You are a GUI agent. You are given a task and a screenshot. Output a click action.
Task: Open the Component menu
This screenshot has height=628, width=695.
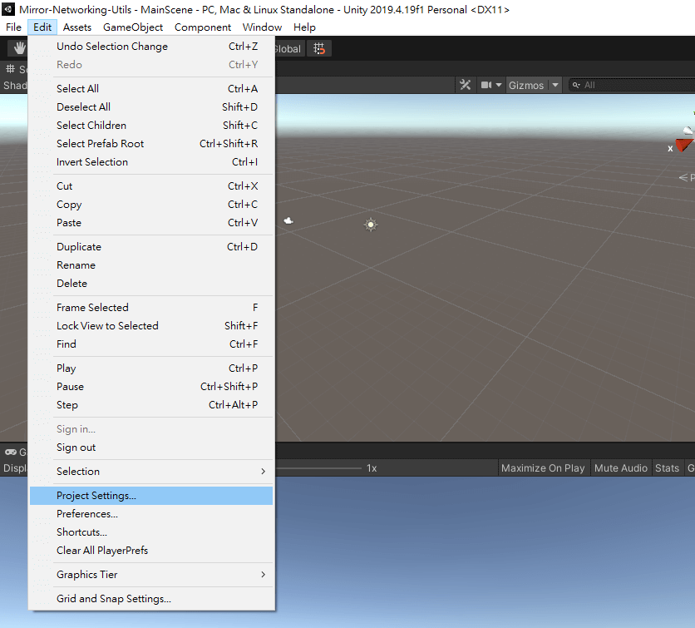click(203, 27)
